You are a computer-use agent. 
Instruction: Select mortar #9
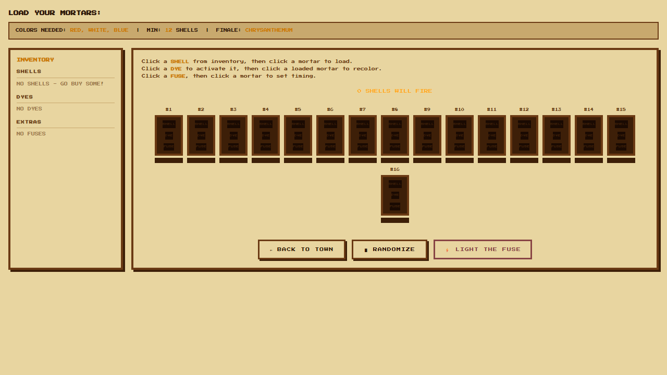427,135
